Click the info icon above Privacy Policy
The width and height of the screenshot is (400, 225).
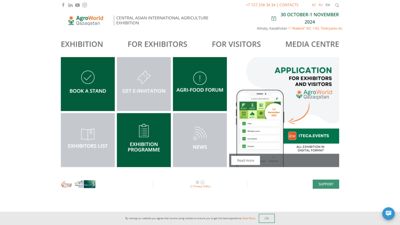click(203, 182)
